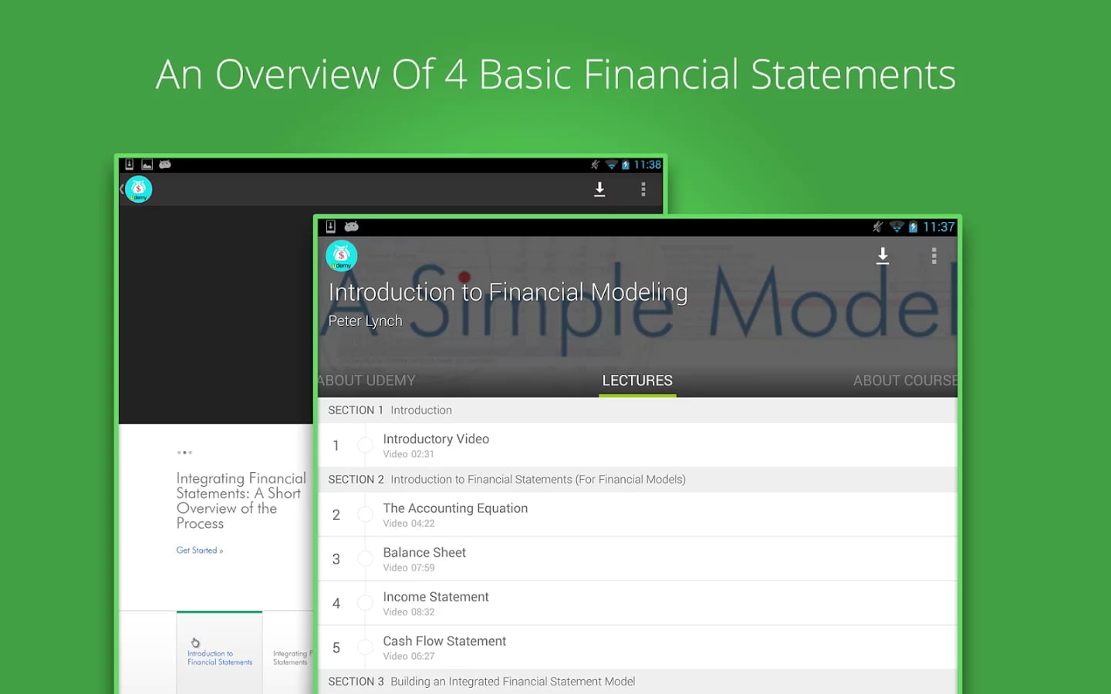Image resolution: width=1111 pixels, height=694 pixels.
Task: Click the Get Started link
Action: 199,550
